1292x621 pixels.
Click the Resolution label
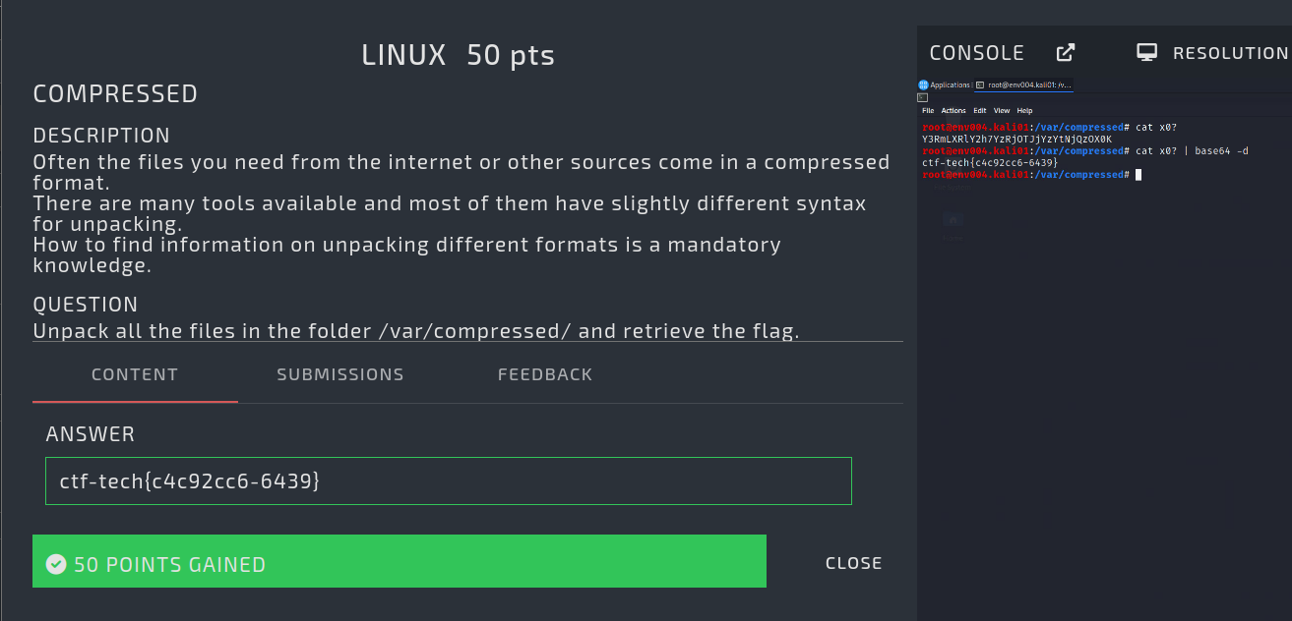pyautogui.click(x=1230, y=53)
